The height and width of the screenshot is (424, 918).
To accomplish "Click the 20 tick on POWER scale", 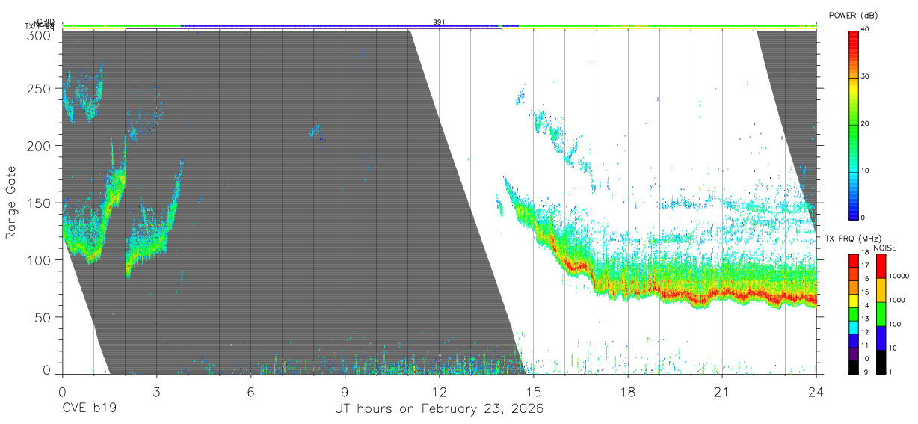I will tap(865, 124).
